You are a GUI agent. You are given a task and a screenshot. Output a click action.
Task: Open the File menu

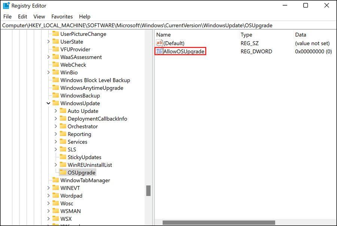point(7,16)
